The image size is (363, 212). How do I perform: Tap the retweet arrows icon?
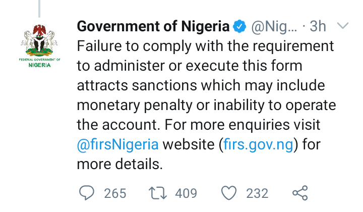tap(159, 193)
